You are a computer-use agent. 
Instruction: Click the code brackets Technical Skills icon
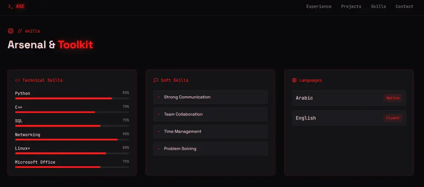17,80
